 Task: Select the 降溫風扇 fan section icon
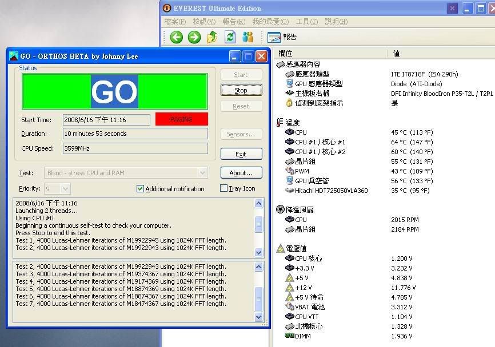click(x=280, y=209)
